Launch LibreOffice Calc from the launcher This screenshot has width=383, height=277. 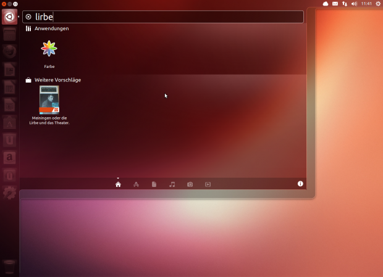[9, 87]
